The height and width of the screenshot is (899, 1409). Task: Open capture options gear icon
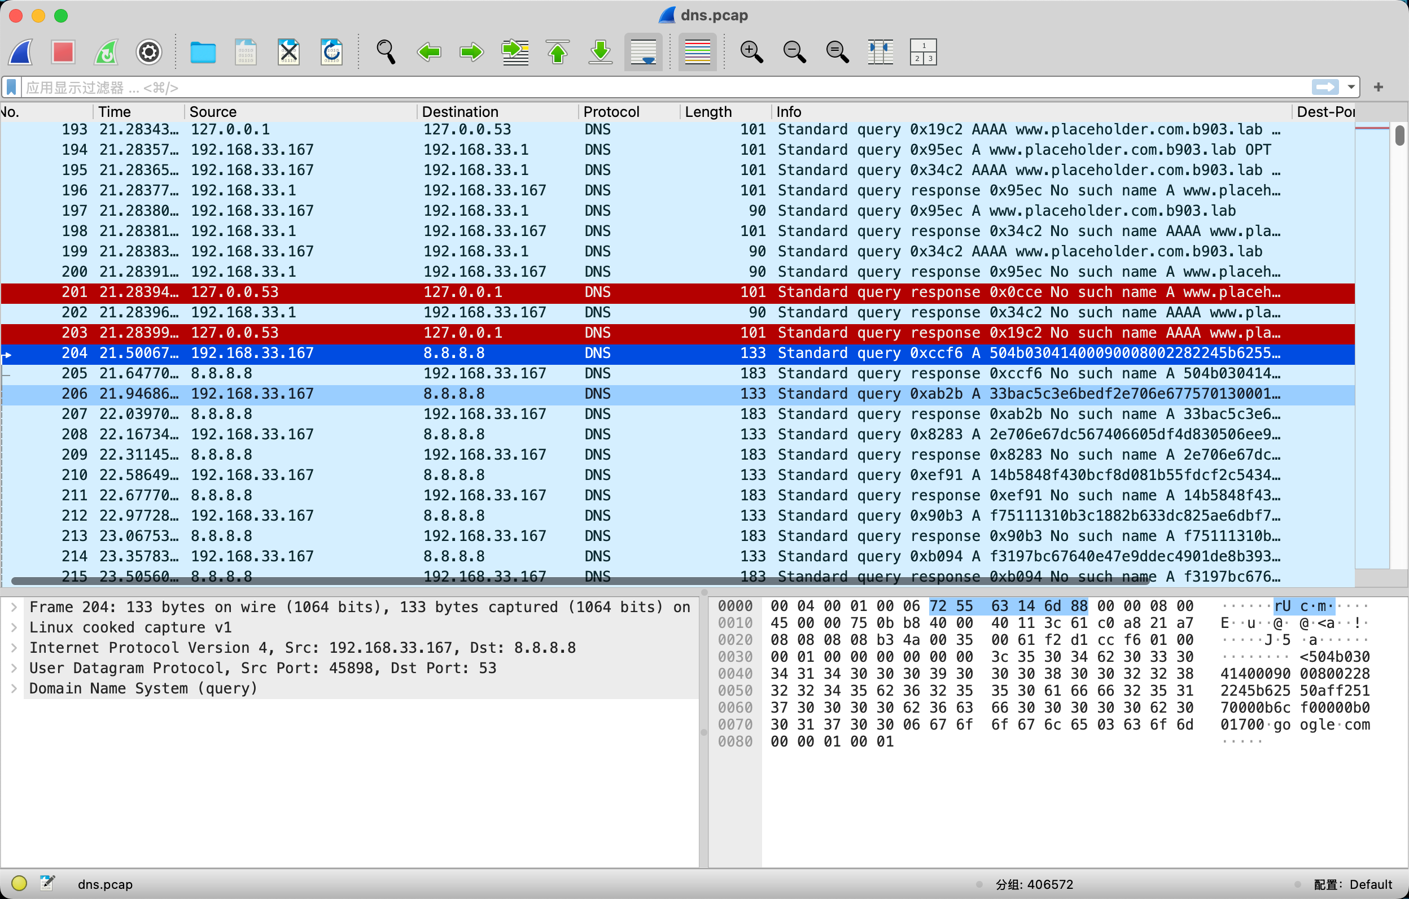click(148, 52)
